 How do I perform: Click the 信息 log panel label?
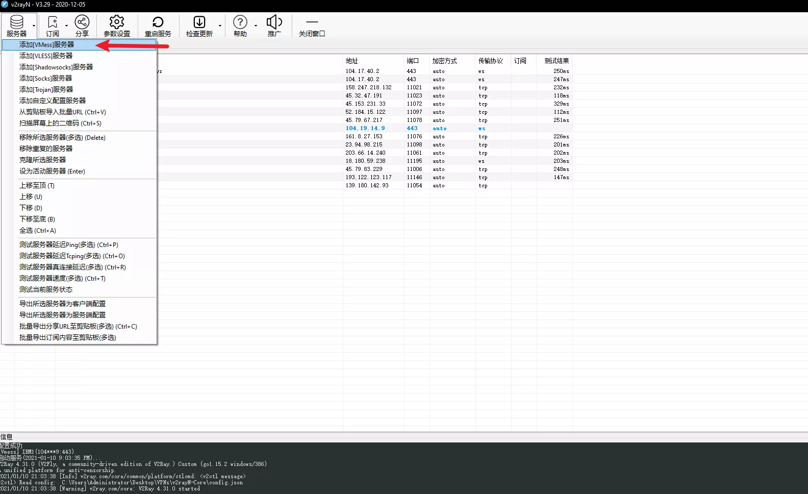coord(6,437)
